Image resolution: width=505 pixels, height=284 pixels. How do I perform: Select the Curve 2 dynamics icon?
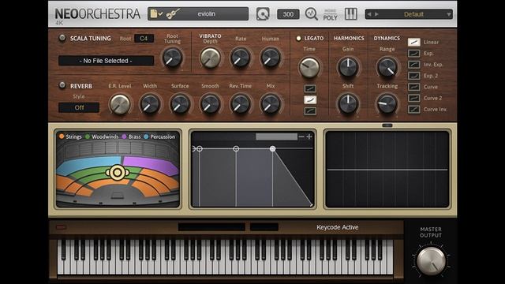coord(413,98)
